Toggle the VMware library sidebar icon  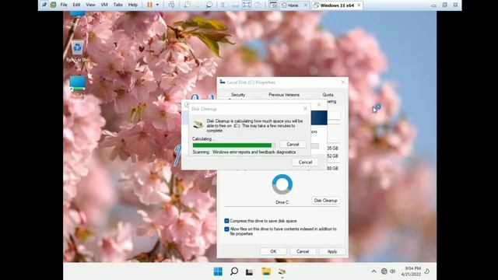point(224,5)
